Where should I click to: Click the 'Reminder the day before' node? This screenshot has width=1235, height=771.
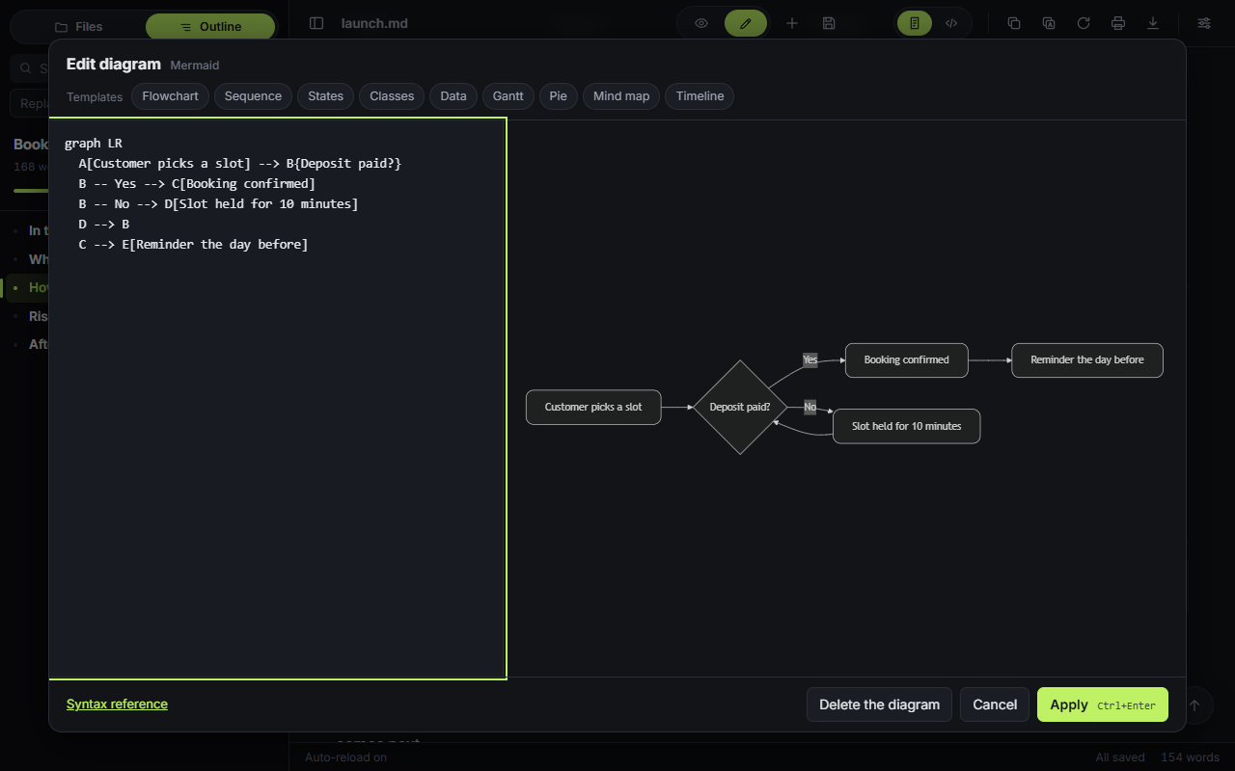coord(1087,359)
